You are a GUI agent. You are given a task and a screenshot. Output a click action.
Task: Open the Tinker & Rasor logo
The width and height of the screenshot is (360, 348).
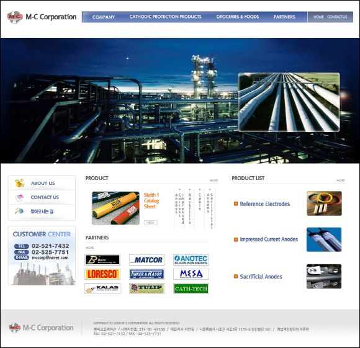tap(146, 274)
